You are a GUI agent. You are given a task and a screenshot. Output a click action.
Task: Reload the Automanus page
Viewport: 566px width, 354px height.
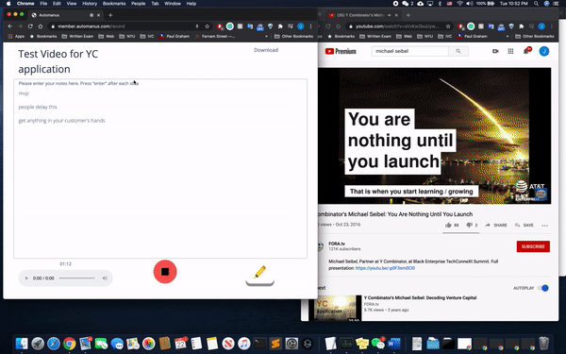pos(30,26)
